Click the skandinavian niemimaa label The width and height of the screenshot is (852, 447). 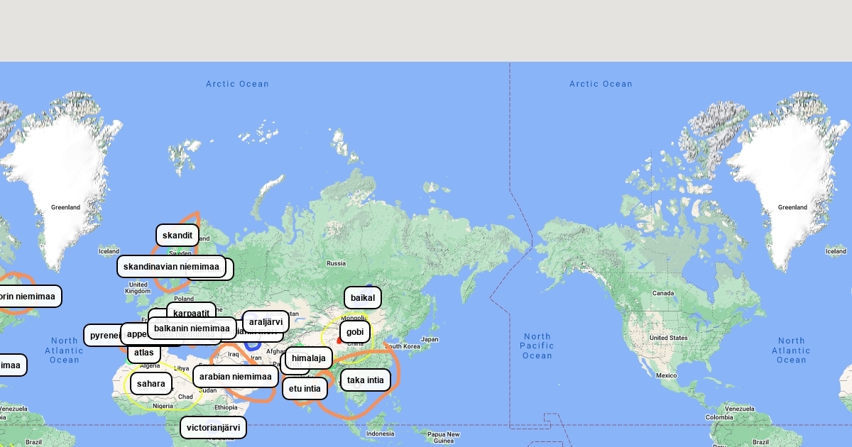171,267
